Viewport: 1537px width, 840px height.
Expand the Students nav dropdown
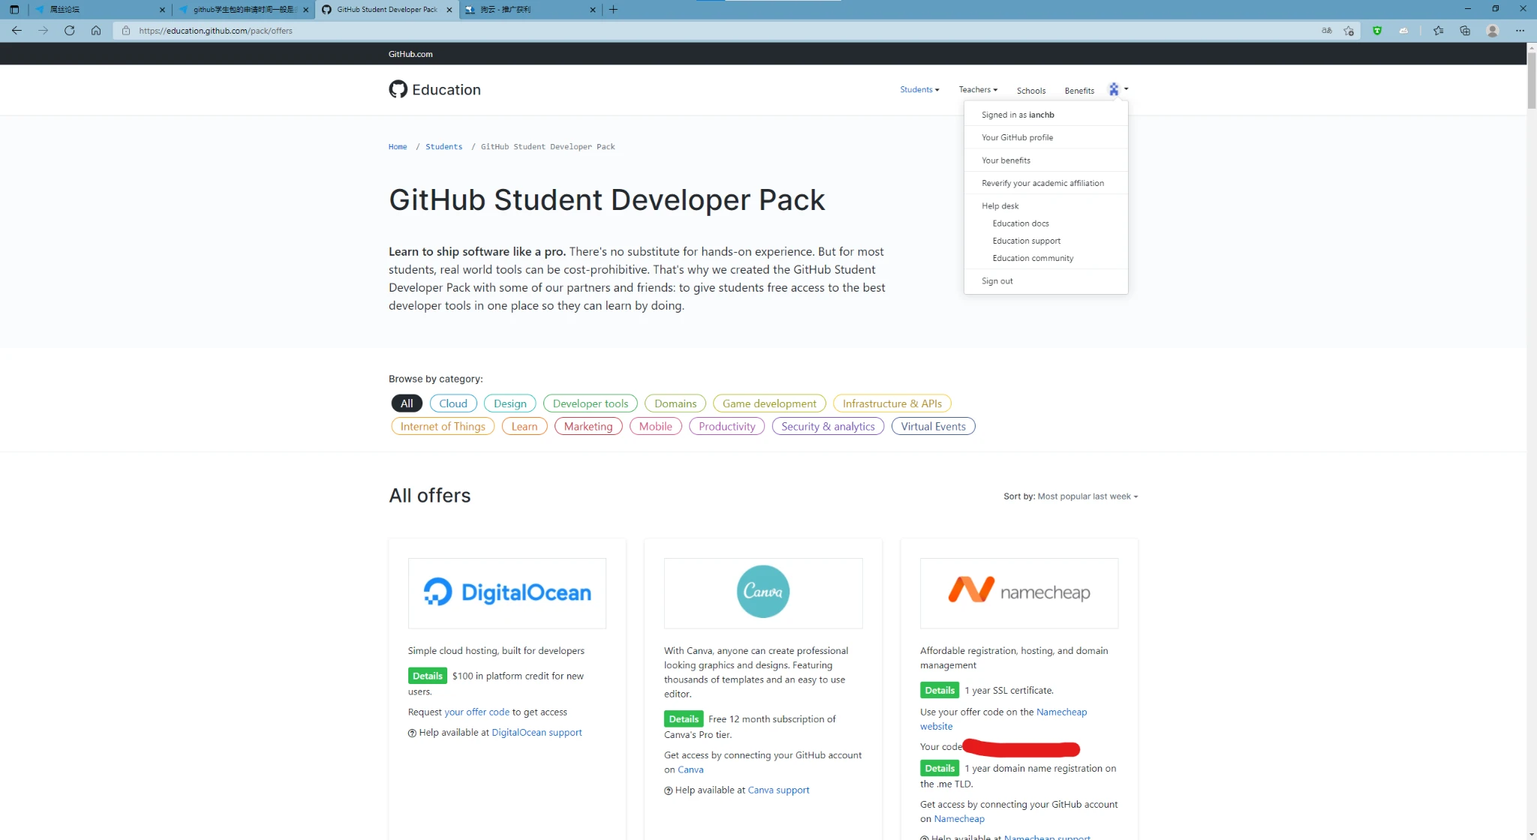click(x=919, y=89)
